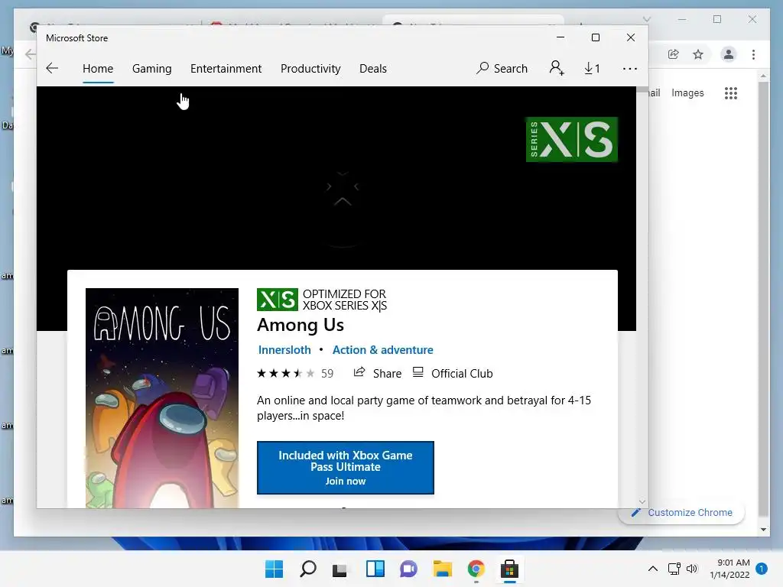Image resolution: width=783 pixels, height=587 pixels.
Task: Open the account sign-in icon
Action: coord(557,68)
